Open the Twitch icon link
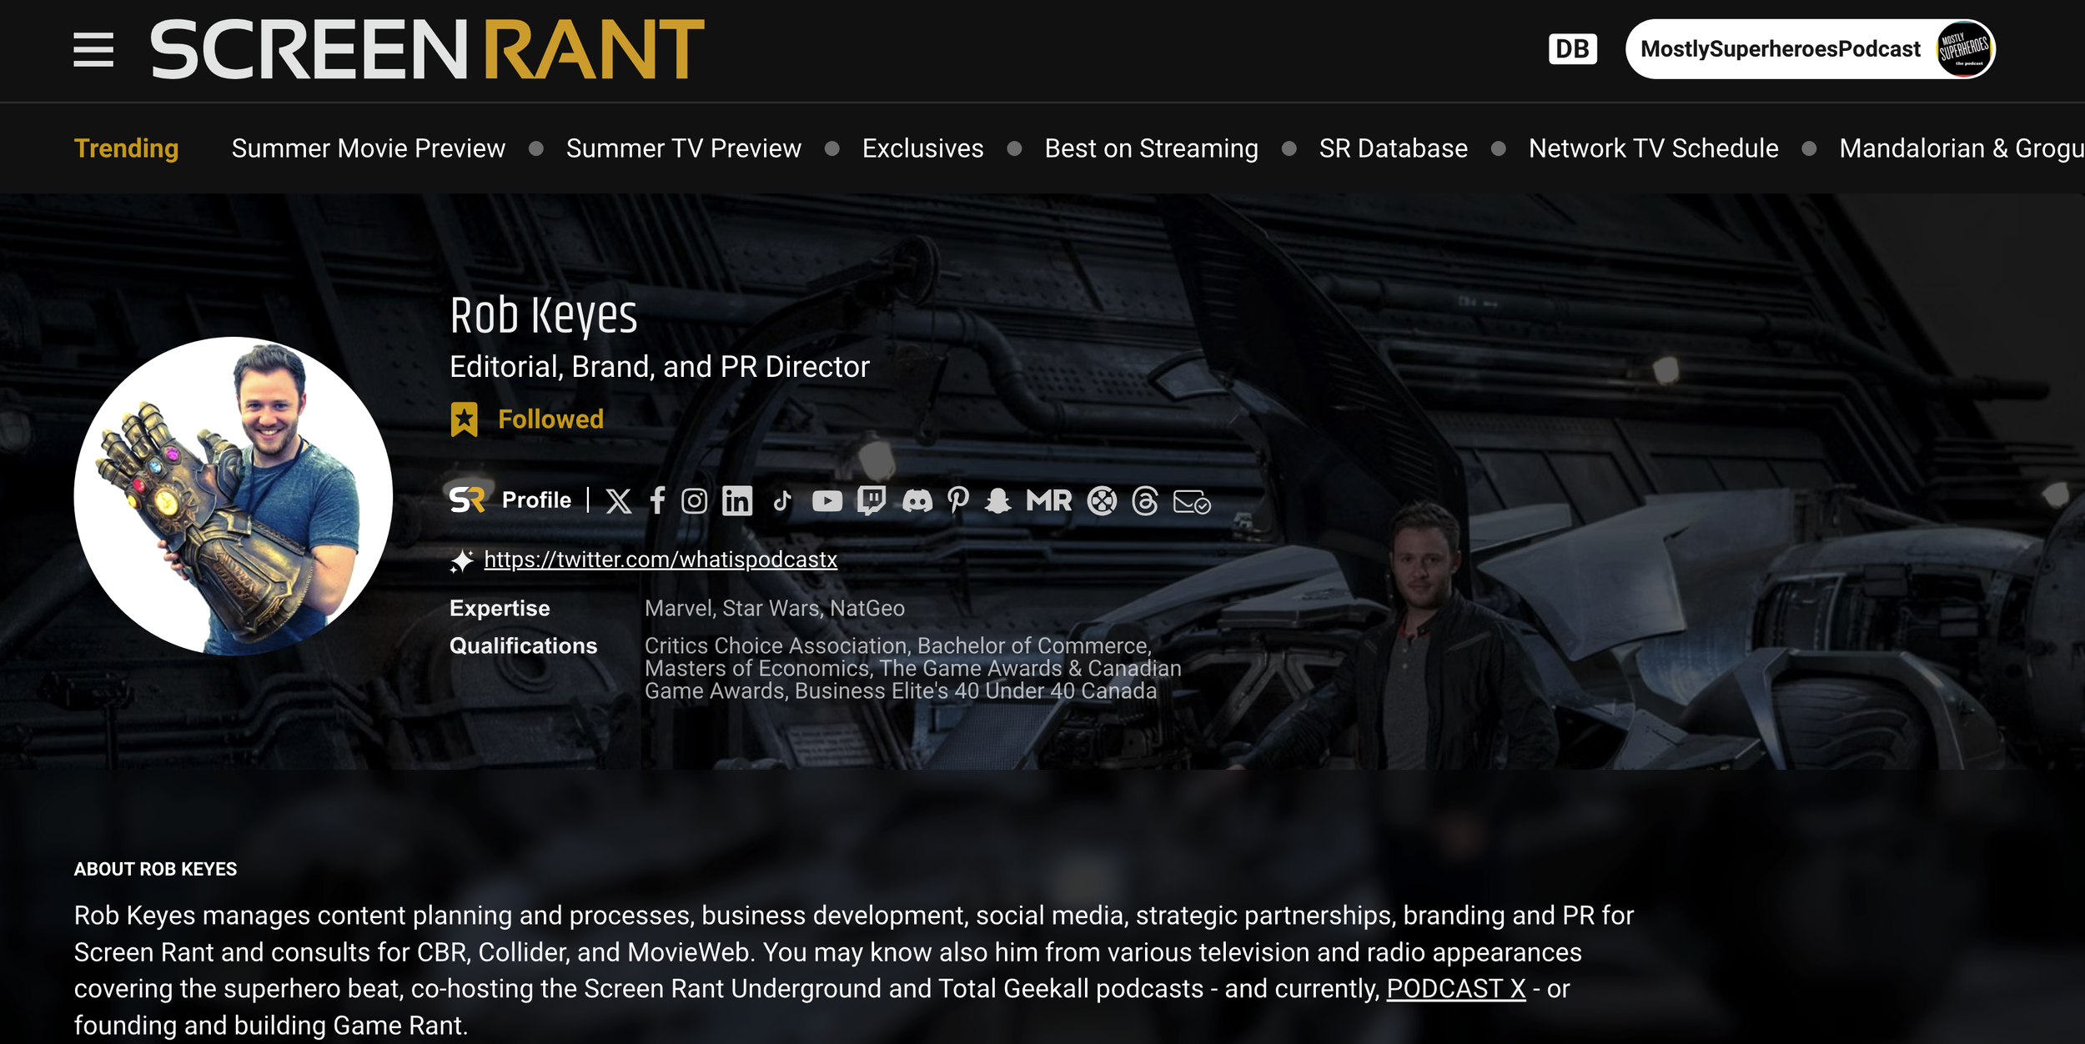2085x1044 pixels. [871, 501]
